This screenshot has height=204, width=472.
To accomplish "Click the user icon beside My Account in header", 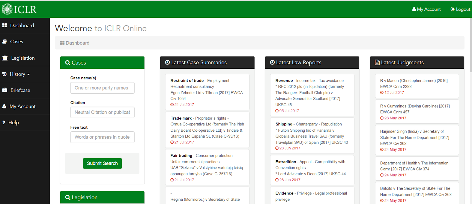I will click(414, 9).
